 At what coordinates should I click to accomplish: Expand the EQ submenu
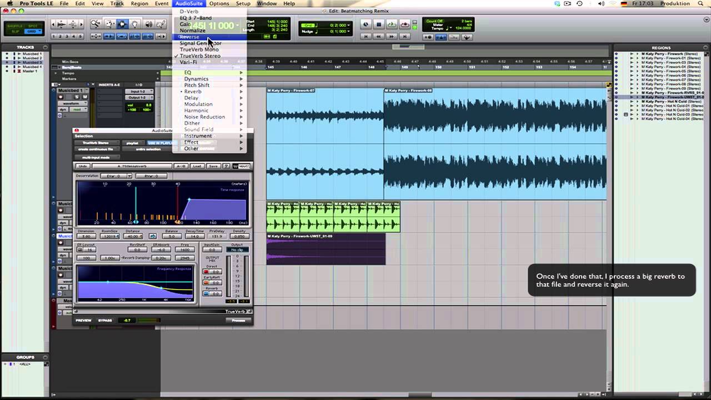click(x=209, y=73)
